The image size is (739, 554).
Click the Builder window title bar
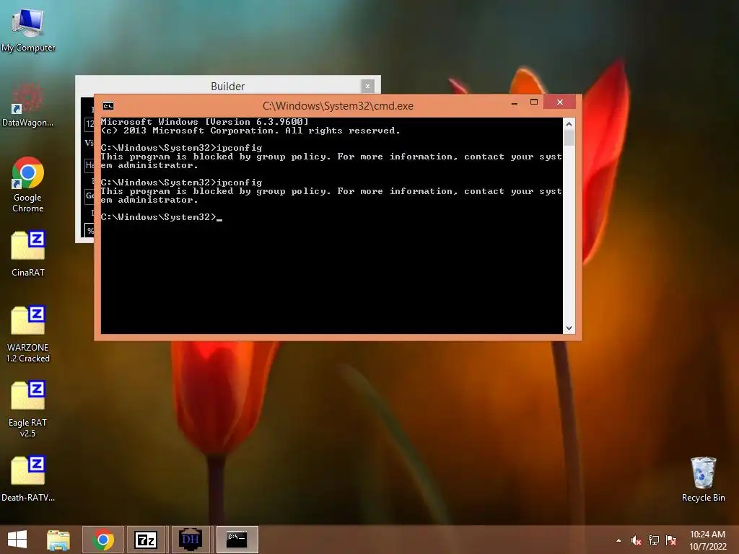coord(227,87)
